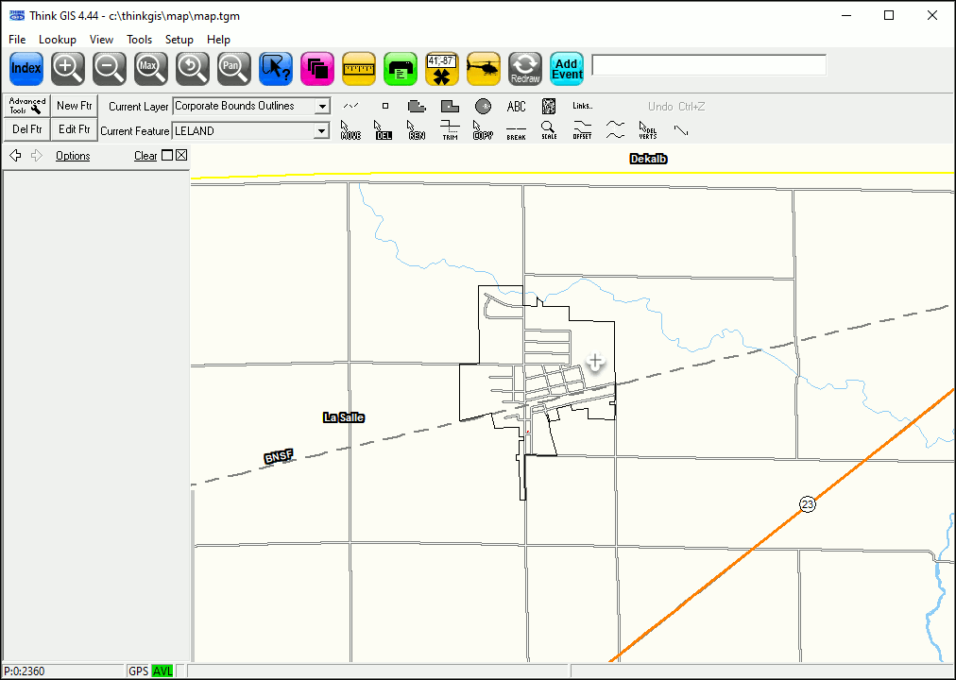Tick the empty checkbox next to Clear

167,156
